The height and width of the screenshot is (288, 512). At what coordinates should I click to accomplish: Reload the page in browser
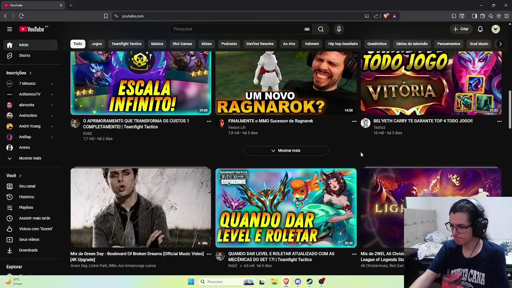point(21,16)
